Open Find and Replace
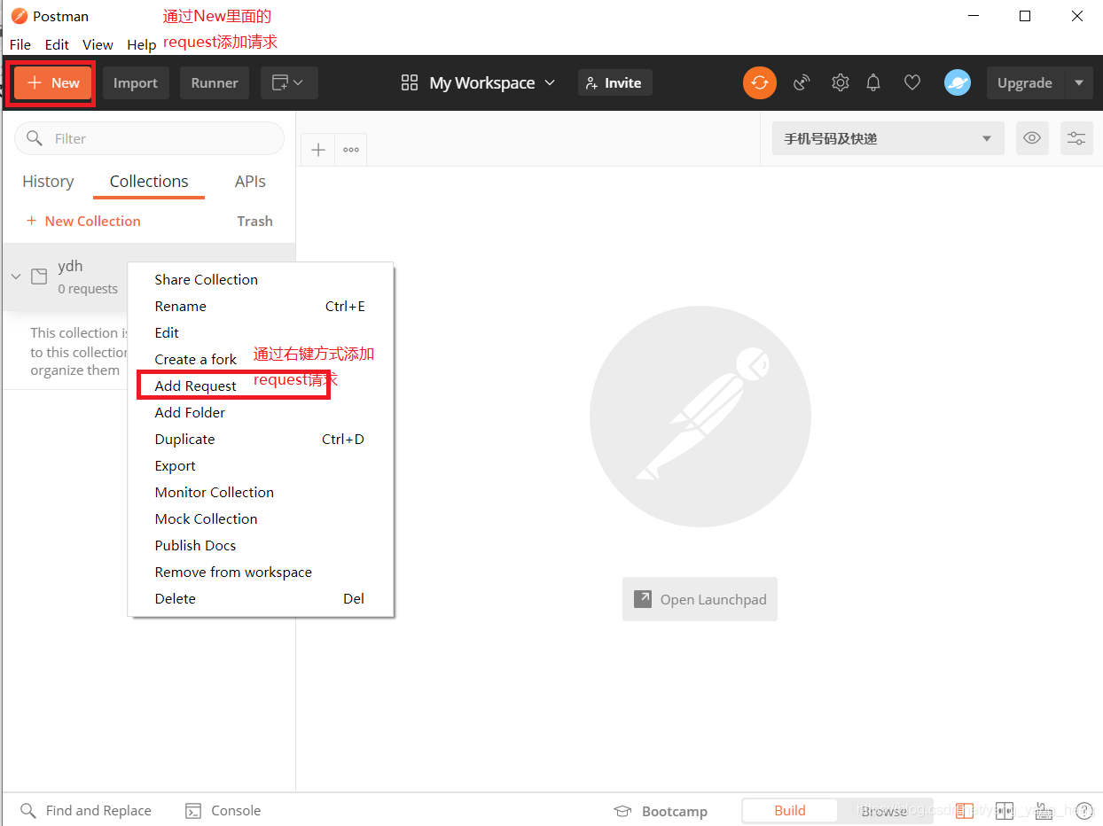This screenshot has height=826, width=1103. click(86, 810)
